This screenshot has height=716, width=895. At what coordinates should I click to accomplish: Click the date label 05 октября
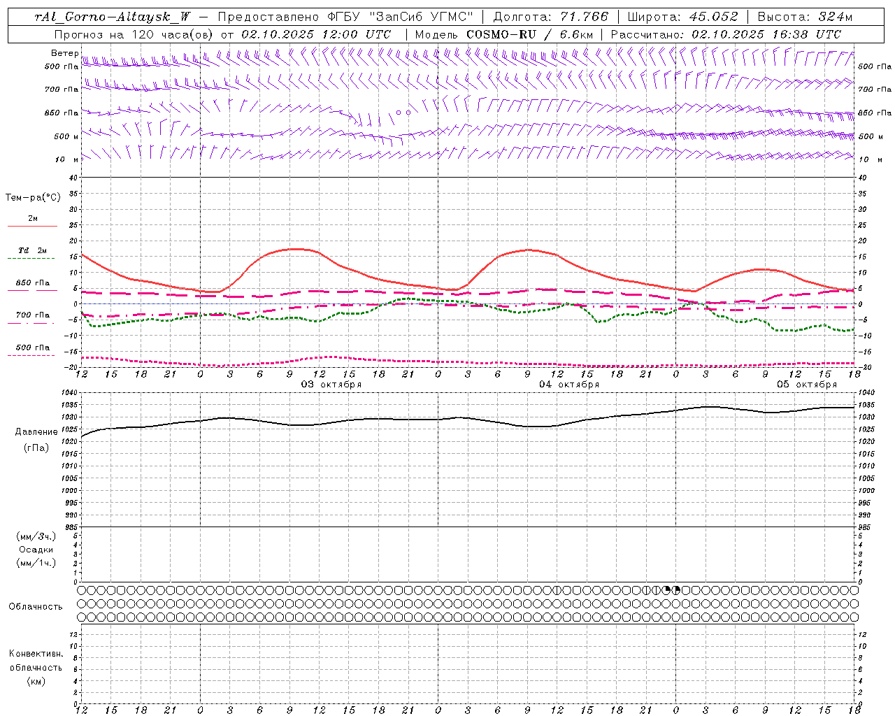tap(807, 385)
